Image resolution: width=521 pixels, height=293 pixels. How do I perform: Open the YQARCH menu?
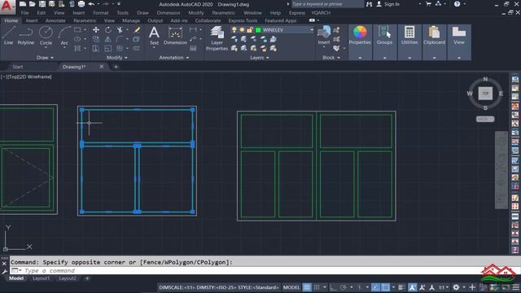321,13
